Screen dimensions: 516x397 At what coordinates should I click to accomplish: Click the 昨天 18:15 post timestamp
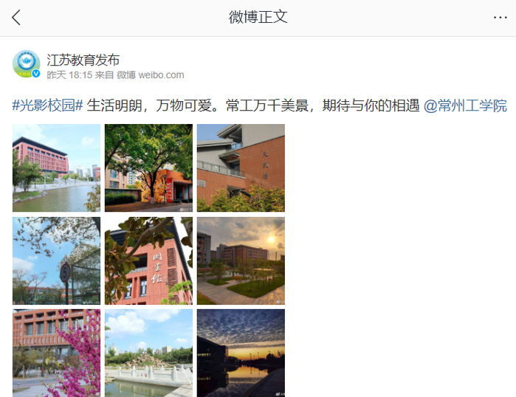(69, 75)
